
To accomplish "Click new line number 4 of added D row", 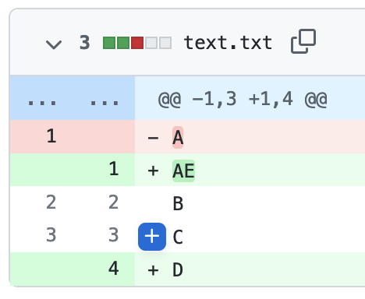I will (x=114, y=269).
